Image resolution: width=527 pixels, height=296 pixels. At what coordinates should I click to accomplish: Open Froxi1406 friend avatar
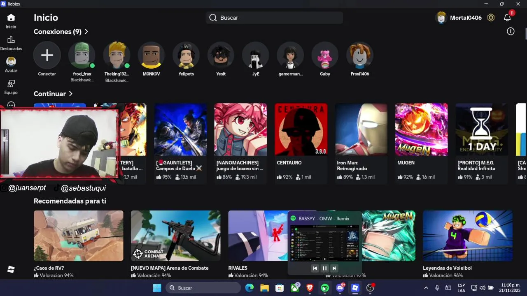click(x=360, y=55)
